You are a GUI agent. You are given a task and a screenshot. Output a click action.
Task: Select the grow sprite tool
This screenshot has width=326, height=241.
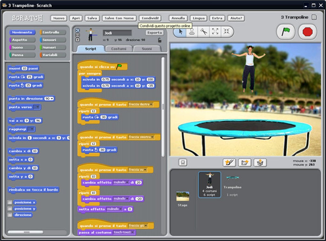[215, 32]
